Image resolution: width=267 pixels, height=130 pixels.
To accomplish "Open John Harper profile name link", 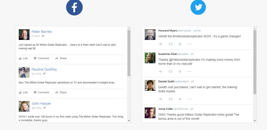I will [x=41, y=103].
